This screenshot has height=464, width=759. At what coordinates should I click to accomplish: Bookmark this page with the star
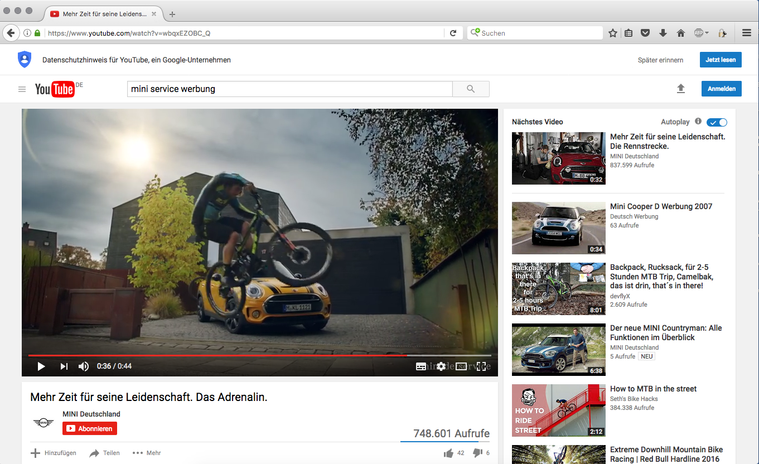613,33
